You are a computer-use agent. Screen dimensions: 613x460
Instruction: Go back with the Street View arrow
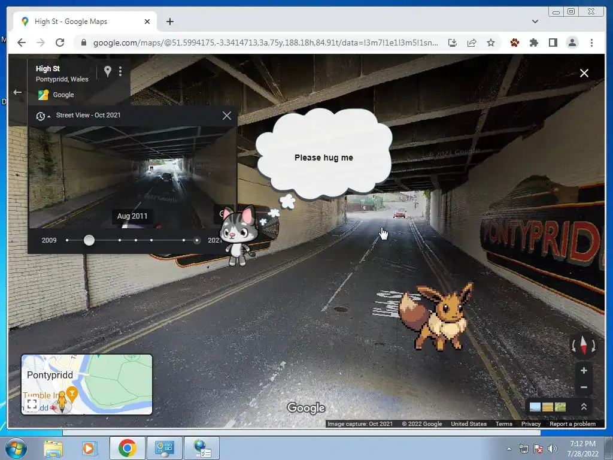click(17, 92)
